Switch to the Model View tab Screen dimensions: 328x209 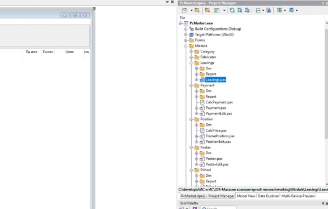pos(246,196)
